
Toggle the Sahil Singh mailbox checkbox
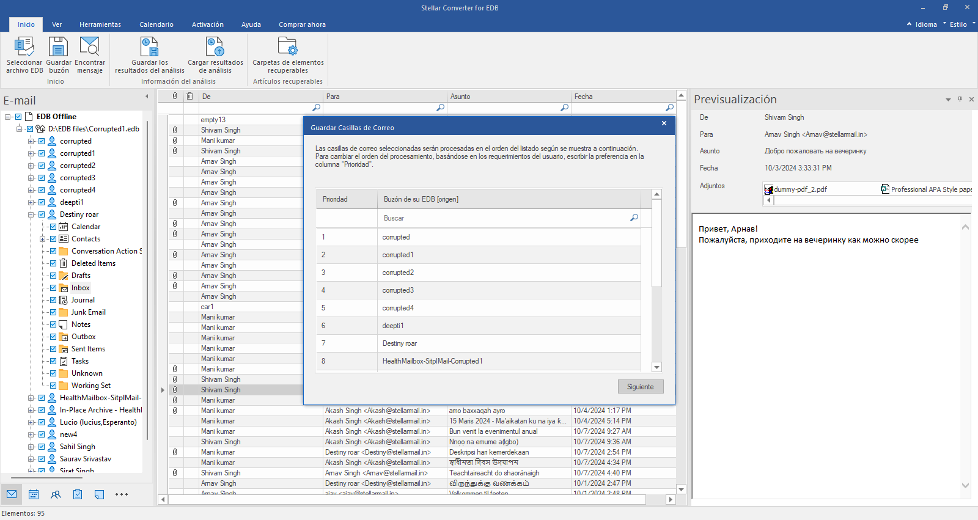[x=42, y=447]
